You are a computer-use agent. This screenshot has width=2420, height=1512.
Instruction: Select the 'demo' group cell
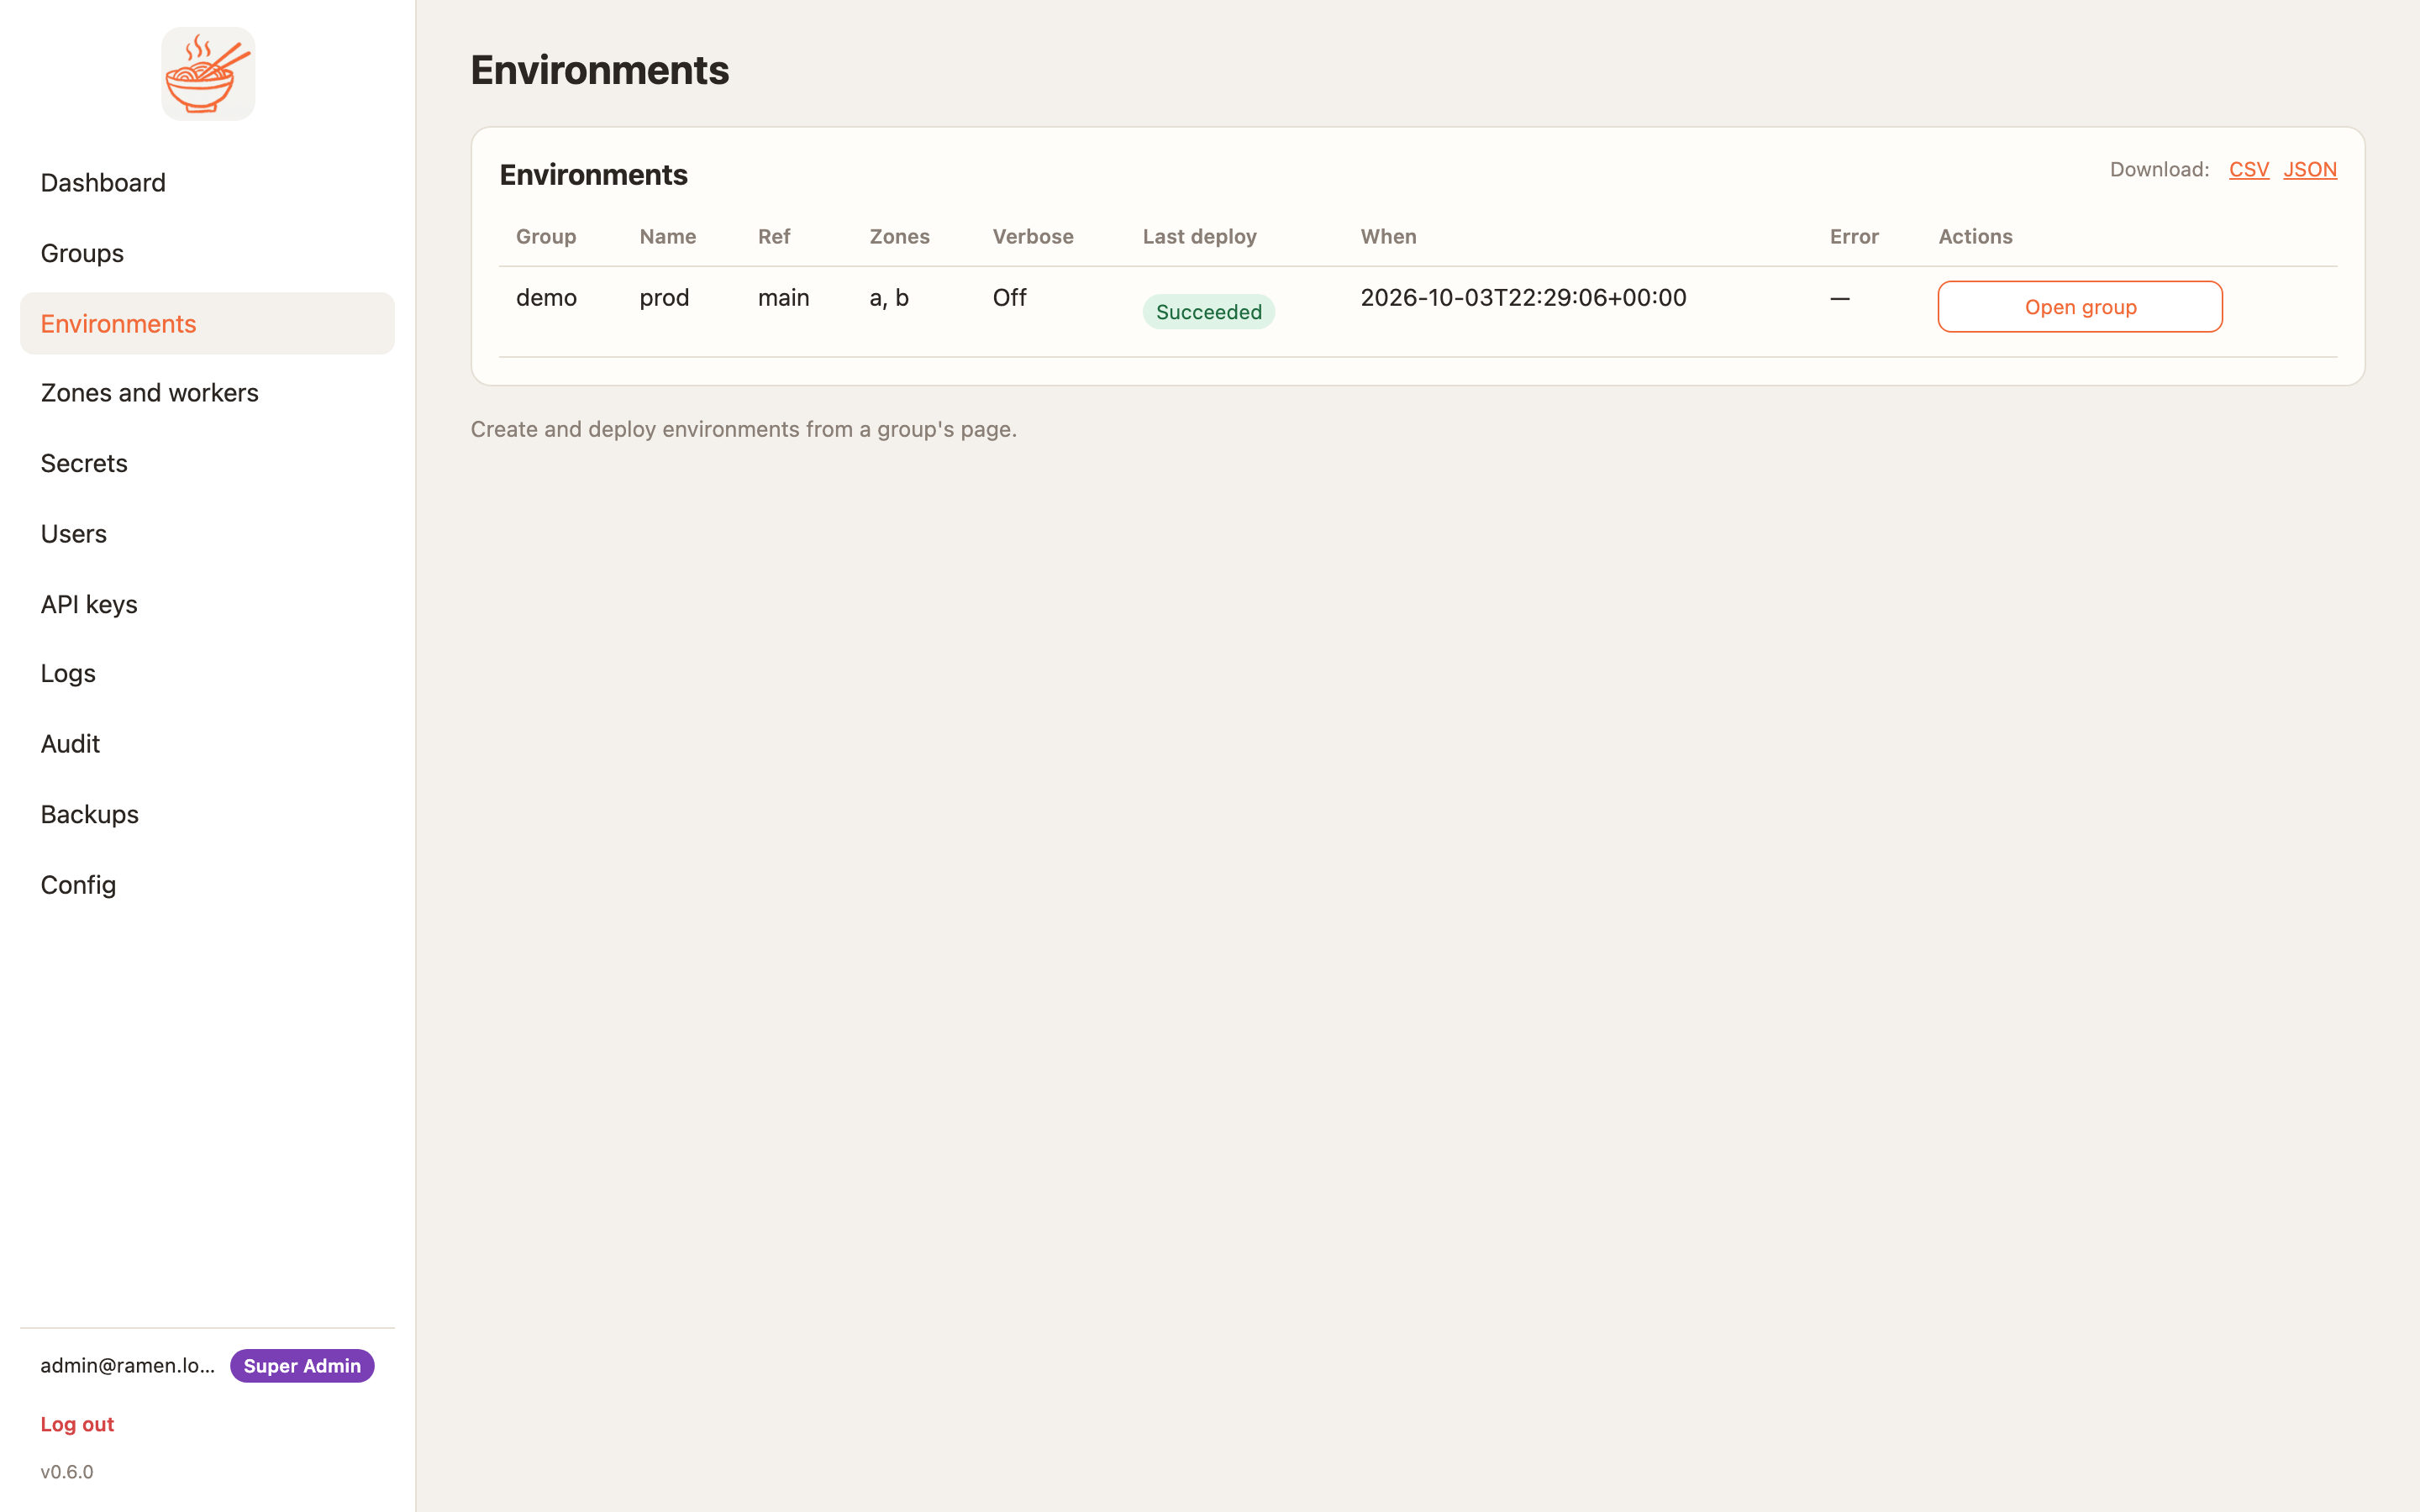(x=546, y=298)
